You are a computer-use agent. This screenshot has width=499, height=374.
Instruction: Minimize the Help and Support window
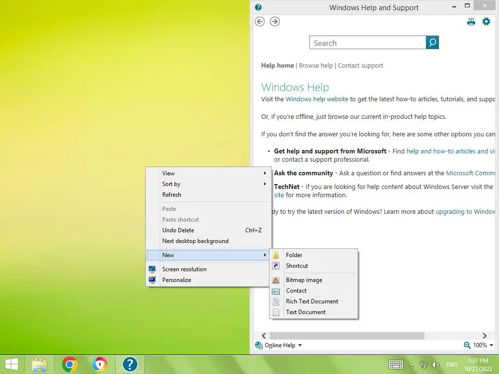[x=454, y=6]
